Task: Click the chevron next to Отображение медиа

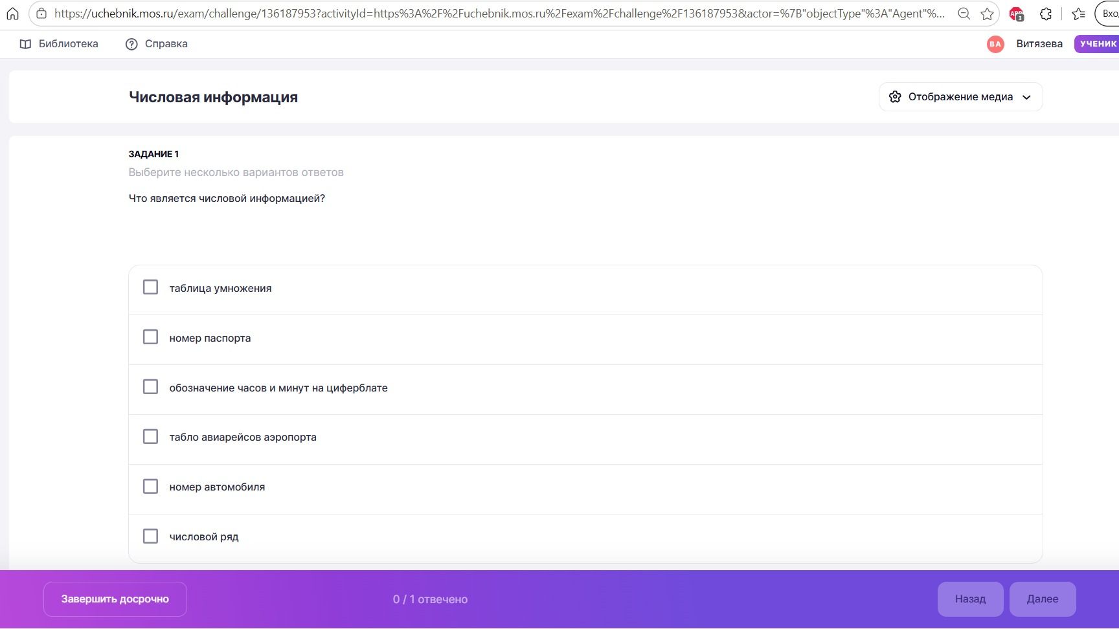Action: tap(1026, 98)
